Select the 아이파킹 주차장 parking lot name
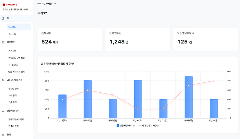The image size is (240, 139). [x=45, y=3]
